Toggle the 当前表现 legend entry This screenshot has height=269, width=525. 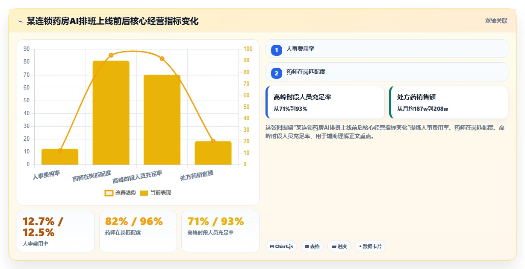click(x=156, y=193)
